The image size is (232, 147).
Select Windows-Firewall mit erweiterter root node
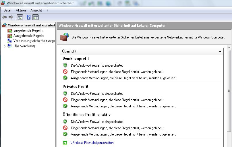click(32, 25)
